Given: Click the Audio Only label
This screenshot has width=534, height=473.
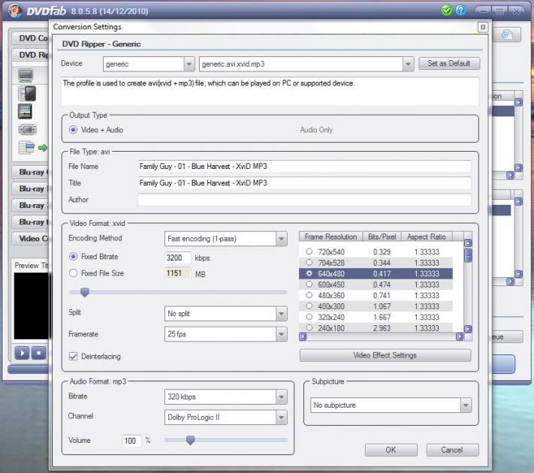Looking at the screenshot, I should [316, 130].
